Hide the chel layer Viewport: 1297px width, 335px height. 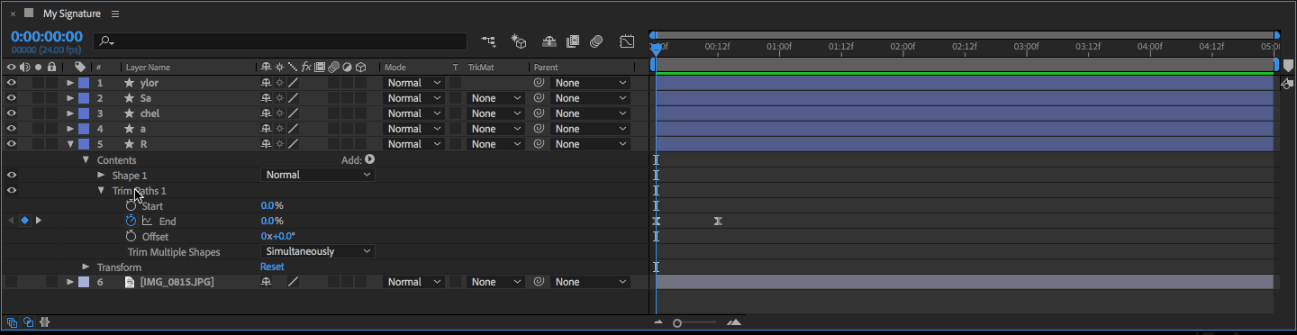(x=12, y=113)
